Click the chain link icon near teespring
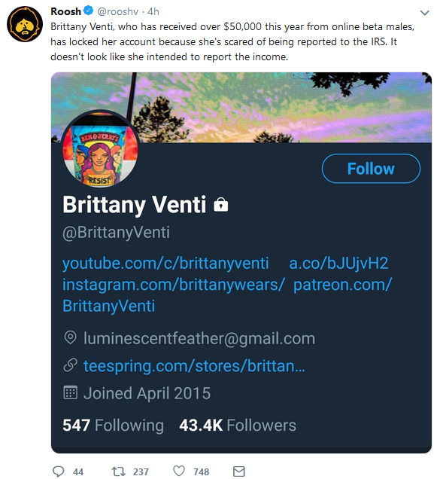 coord(70,365)
